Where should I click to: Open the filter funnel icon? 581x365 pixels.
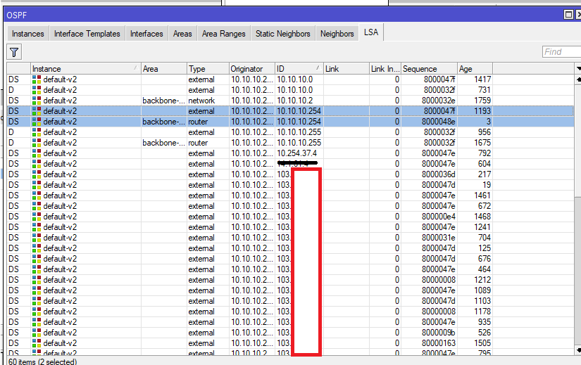point(14,52)
